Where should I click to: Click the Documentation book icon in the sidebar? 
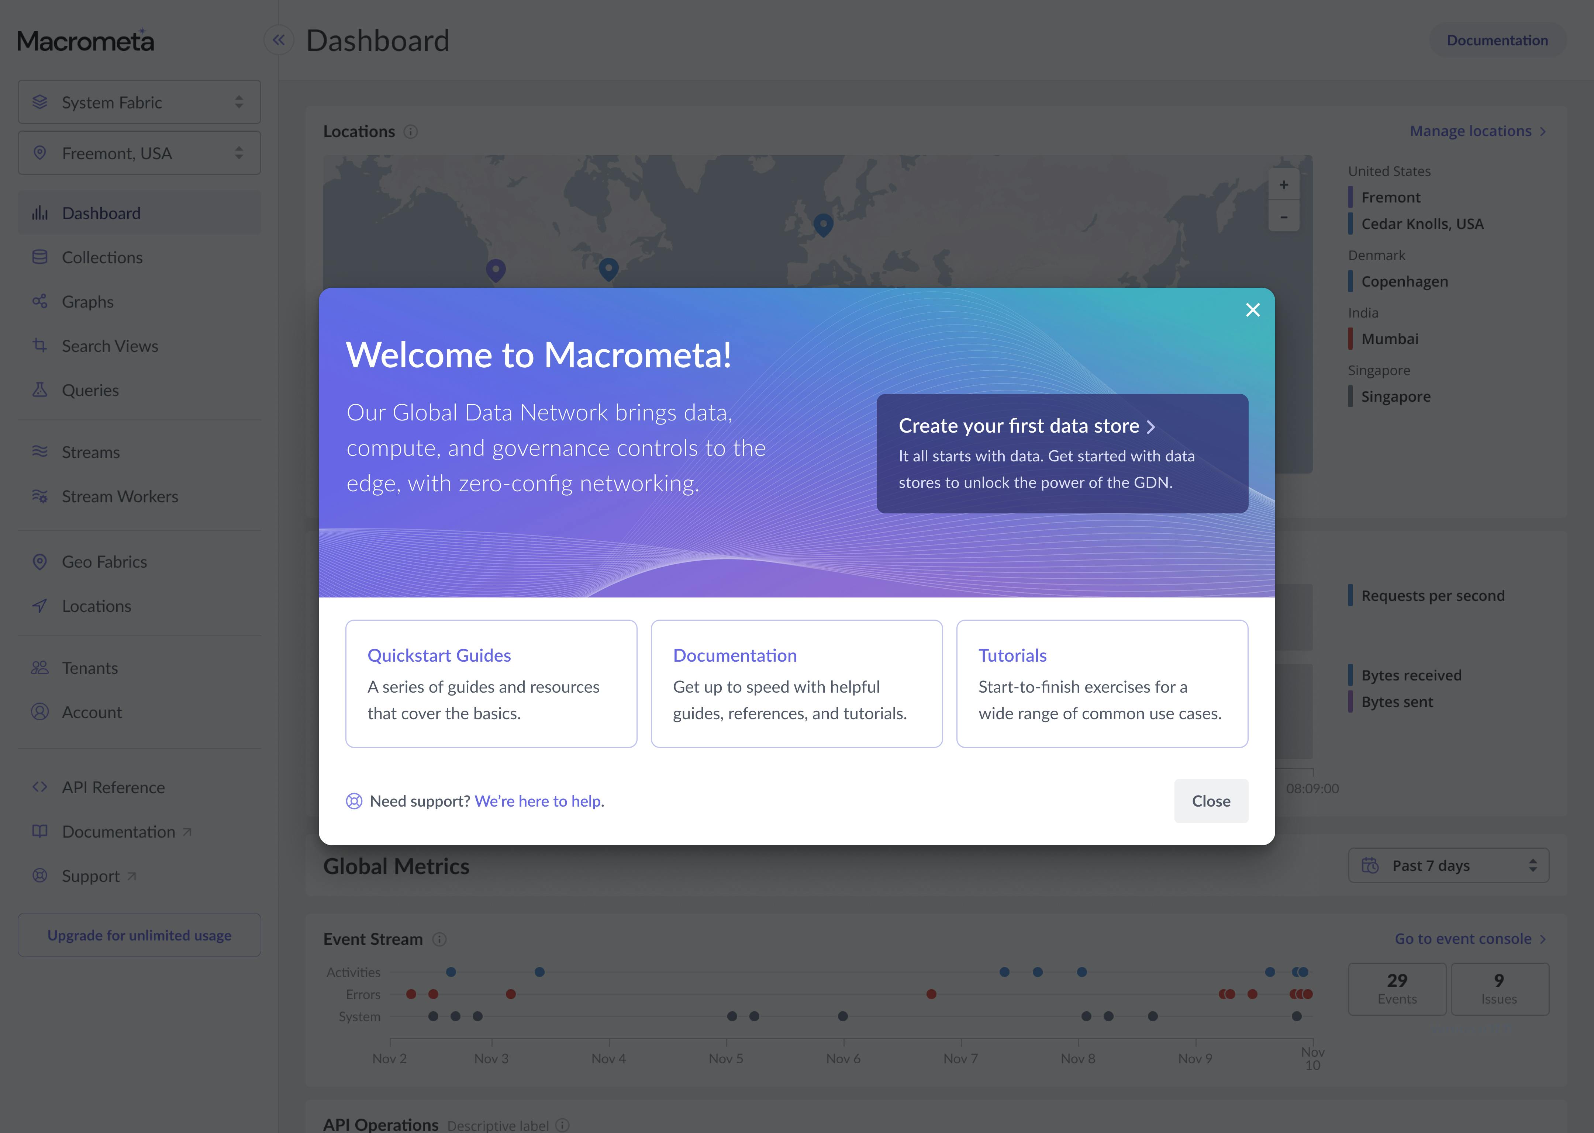tap(40, 831)
